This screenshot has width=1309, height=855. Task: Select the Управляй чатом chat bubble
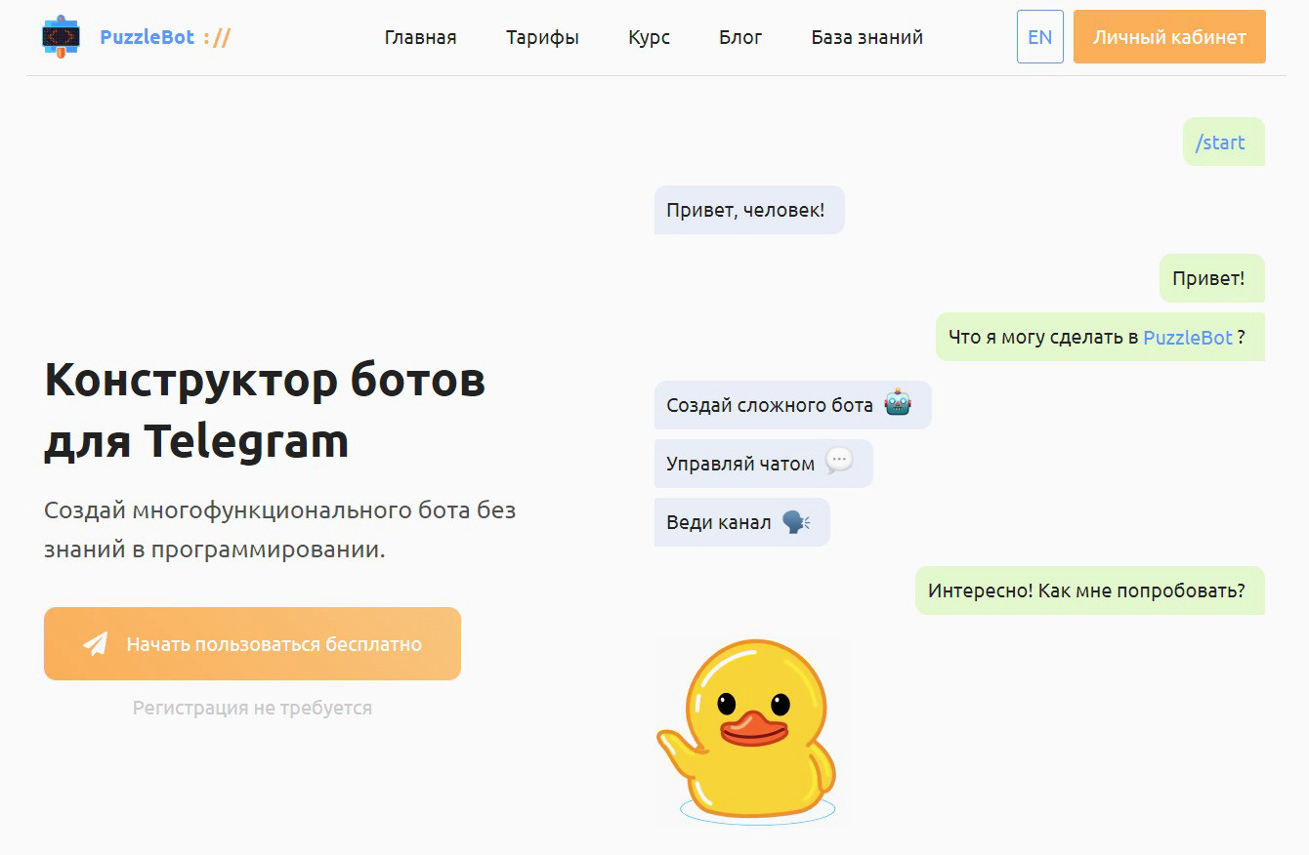pyautogui.click(x=740, y=464)
